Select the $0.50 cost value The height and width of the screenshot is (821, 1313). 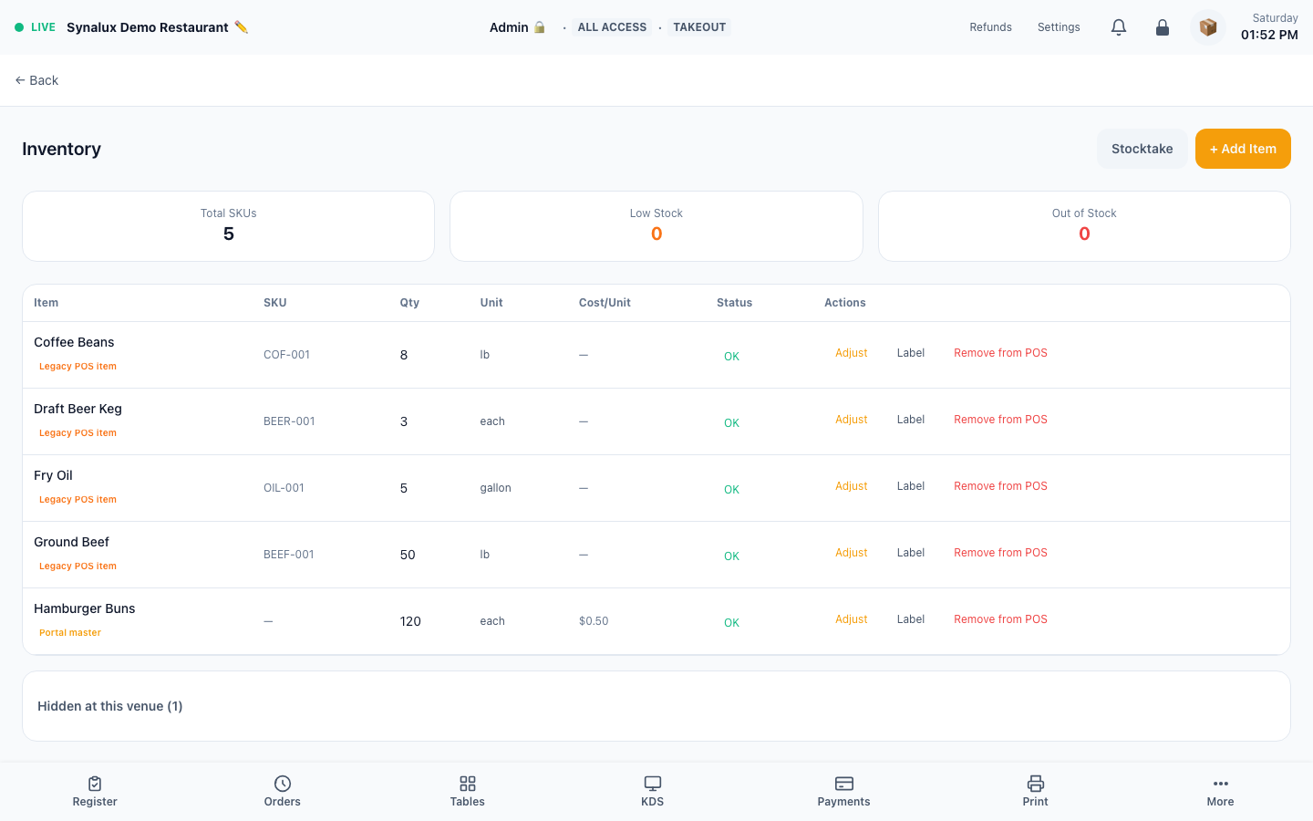pos(594,621)
